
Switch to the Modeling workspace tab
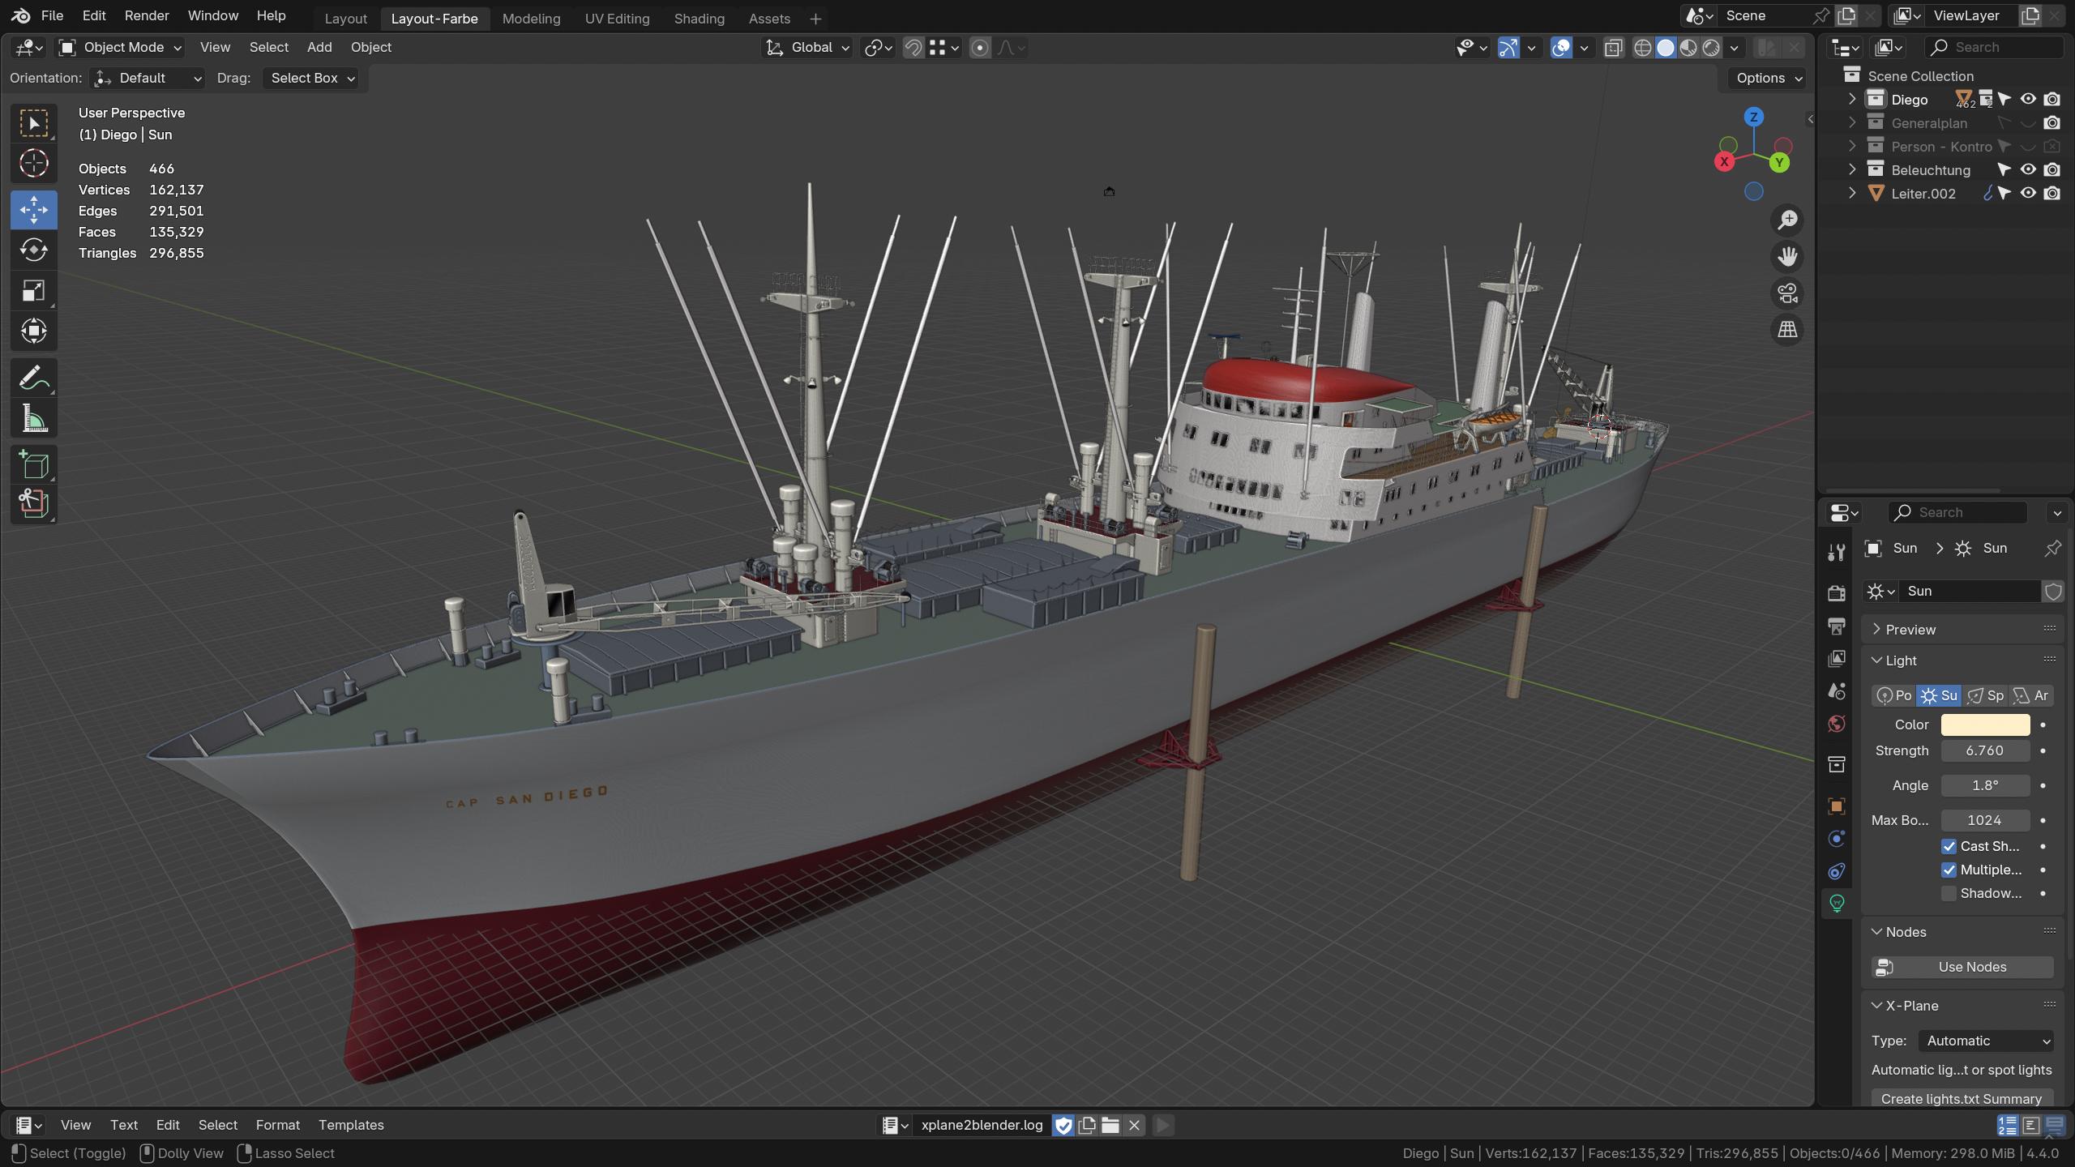pyautogui.click(x=531, y=18)
